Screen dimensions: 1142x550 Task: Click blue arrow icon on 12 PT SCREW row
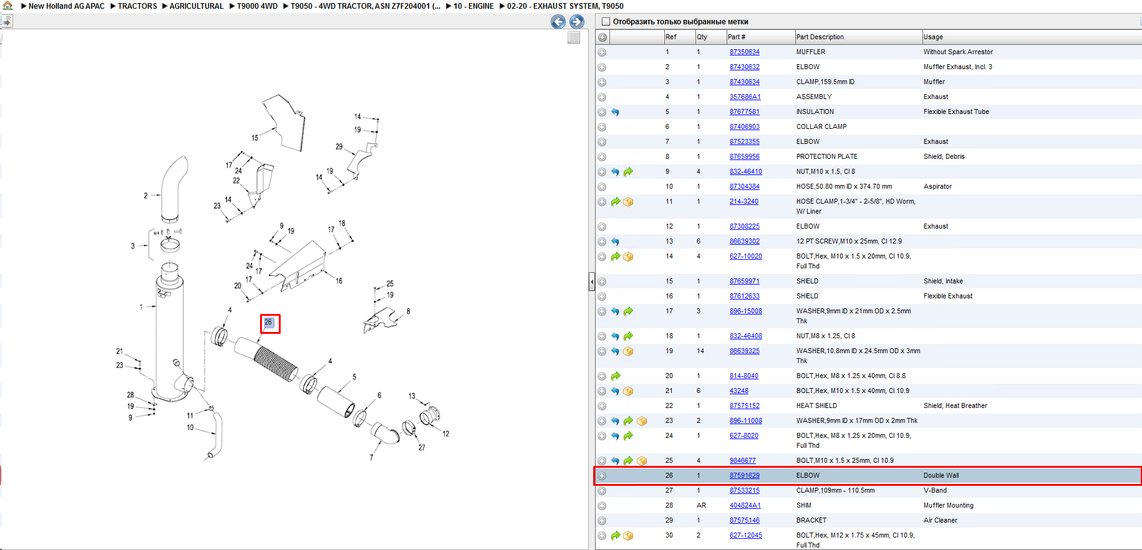615,242
